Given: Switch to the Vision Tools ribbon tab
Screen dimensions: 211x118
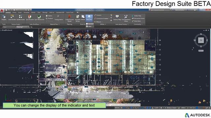Looking at the screenshot, I should click(70, 12).
